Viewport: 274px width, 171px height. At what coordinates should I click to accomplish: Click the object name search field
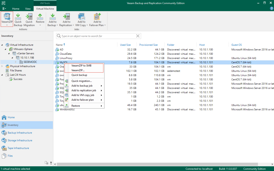pyautogui.click(x=98, y=36)
